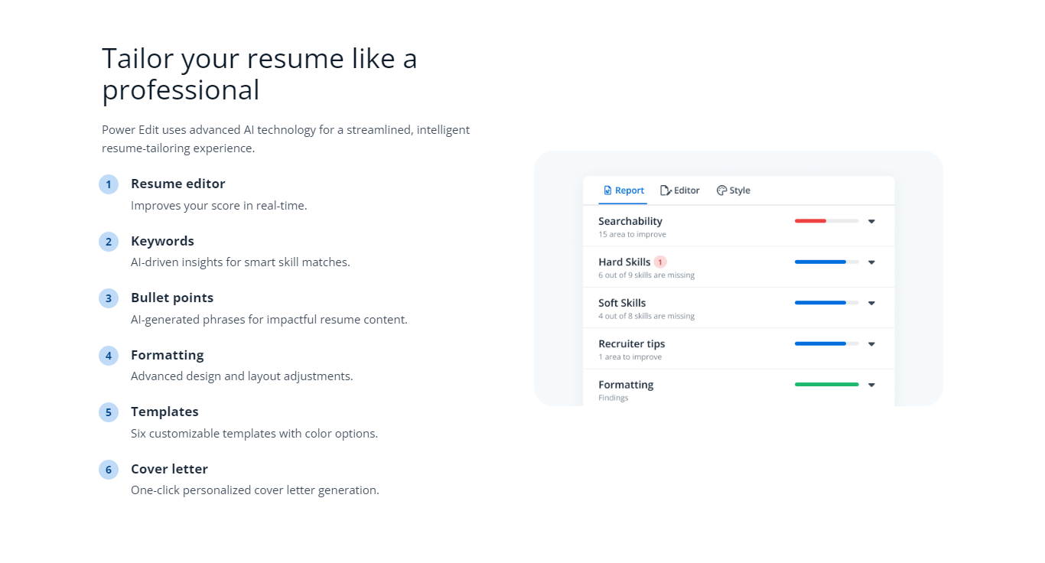Click the number 4 circle badge
The image size is (1045, 563).
(109, 356)
